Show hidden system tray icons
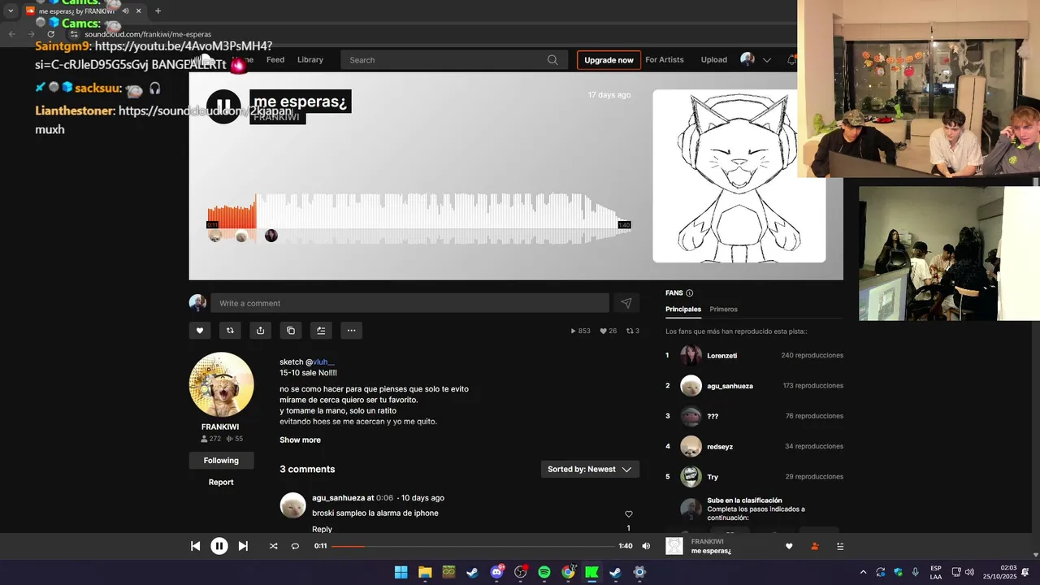The height and width of the screenshot is (585, 1040). coord(863,572)
